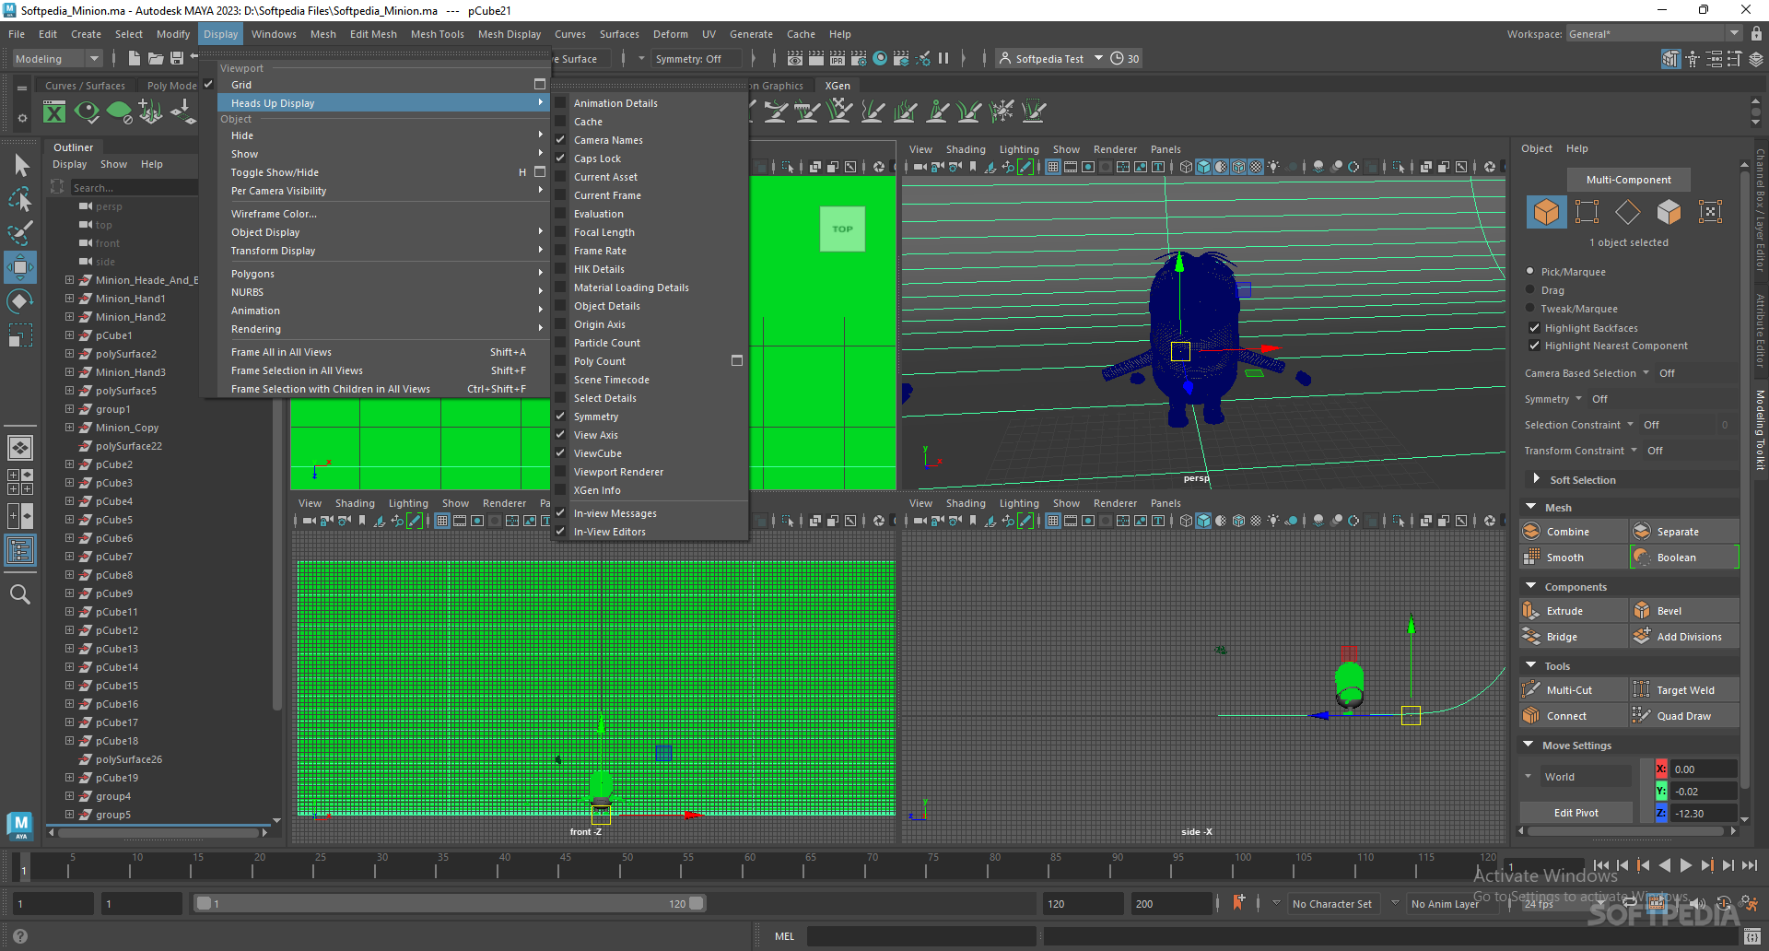1769x951 pixels.
Task: Click the Outliner search field
Action: (x=134, y=188)
